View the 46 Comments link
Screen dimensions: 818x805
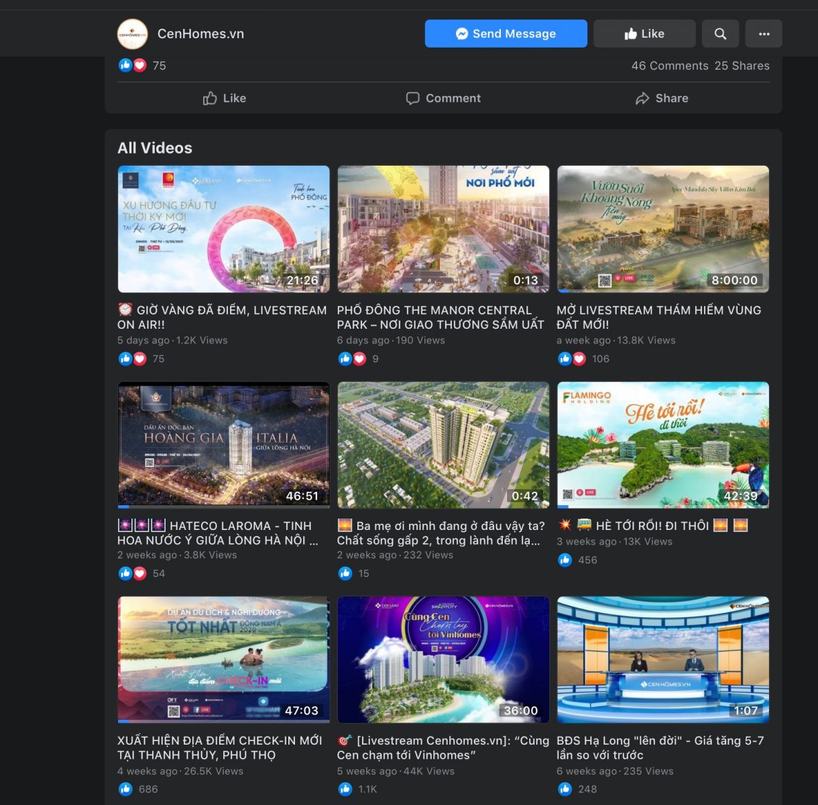(670, 66)
